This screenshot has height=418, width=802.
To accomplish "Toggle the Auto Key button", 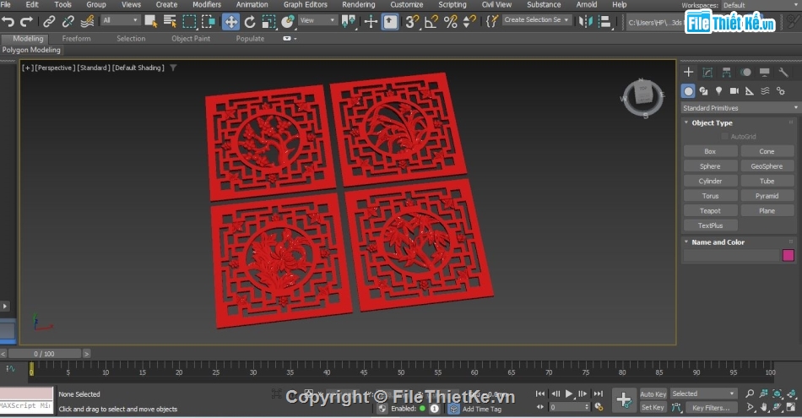I will tap(653, 394).
